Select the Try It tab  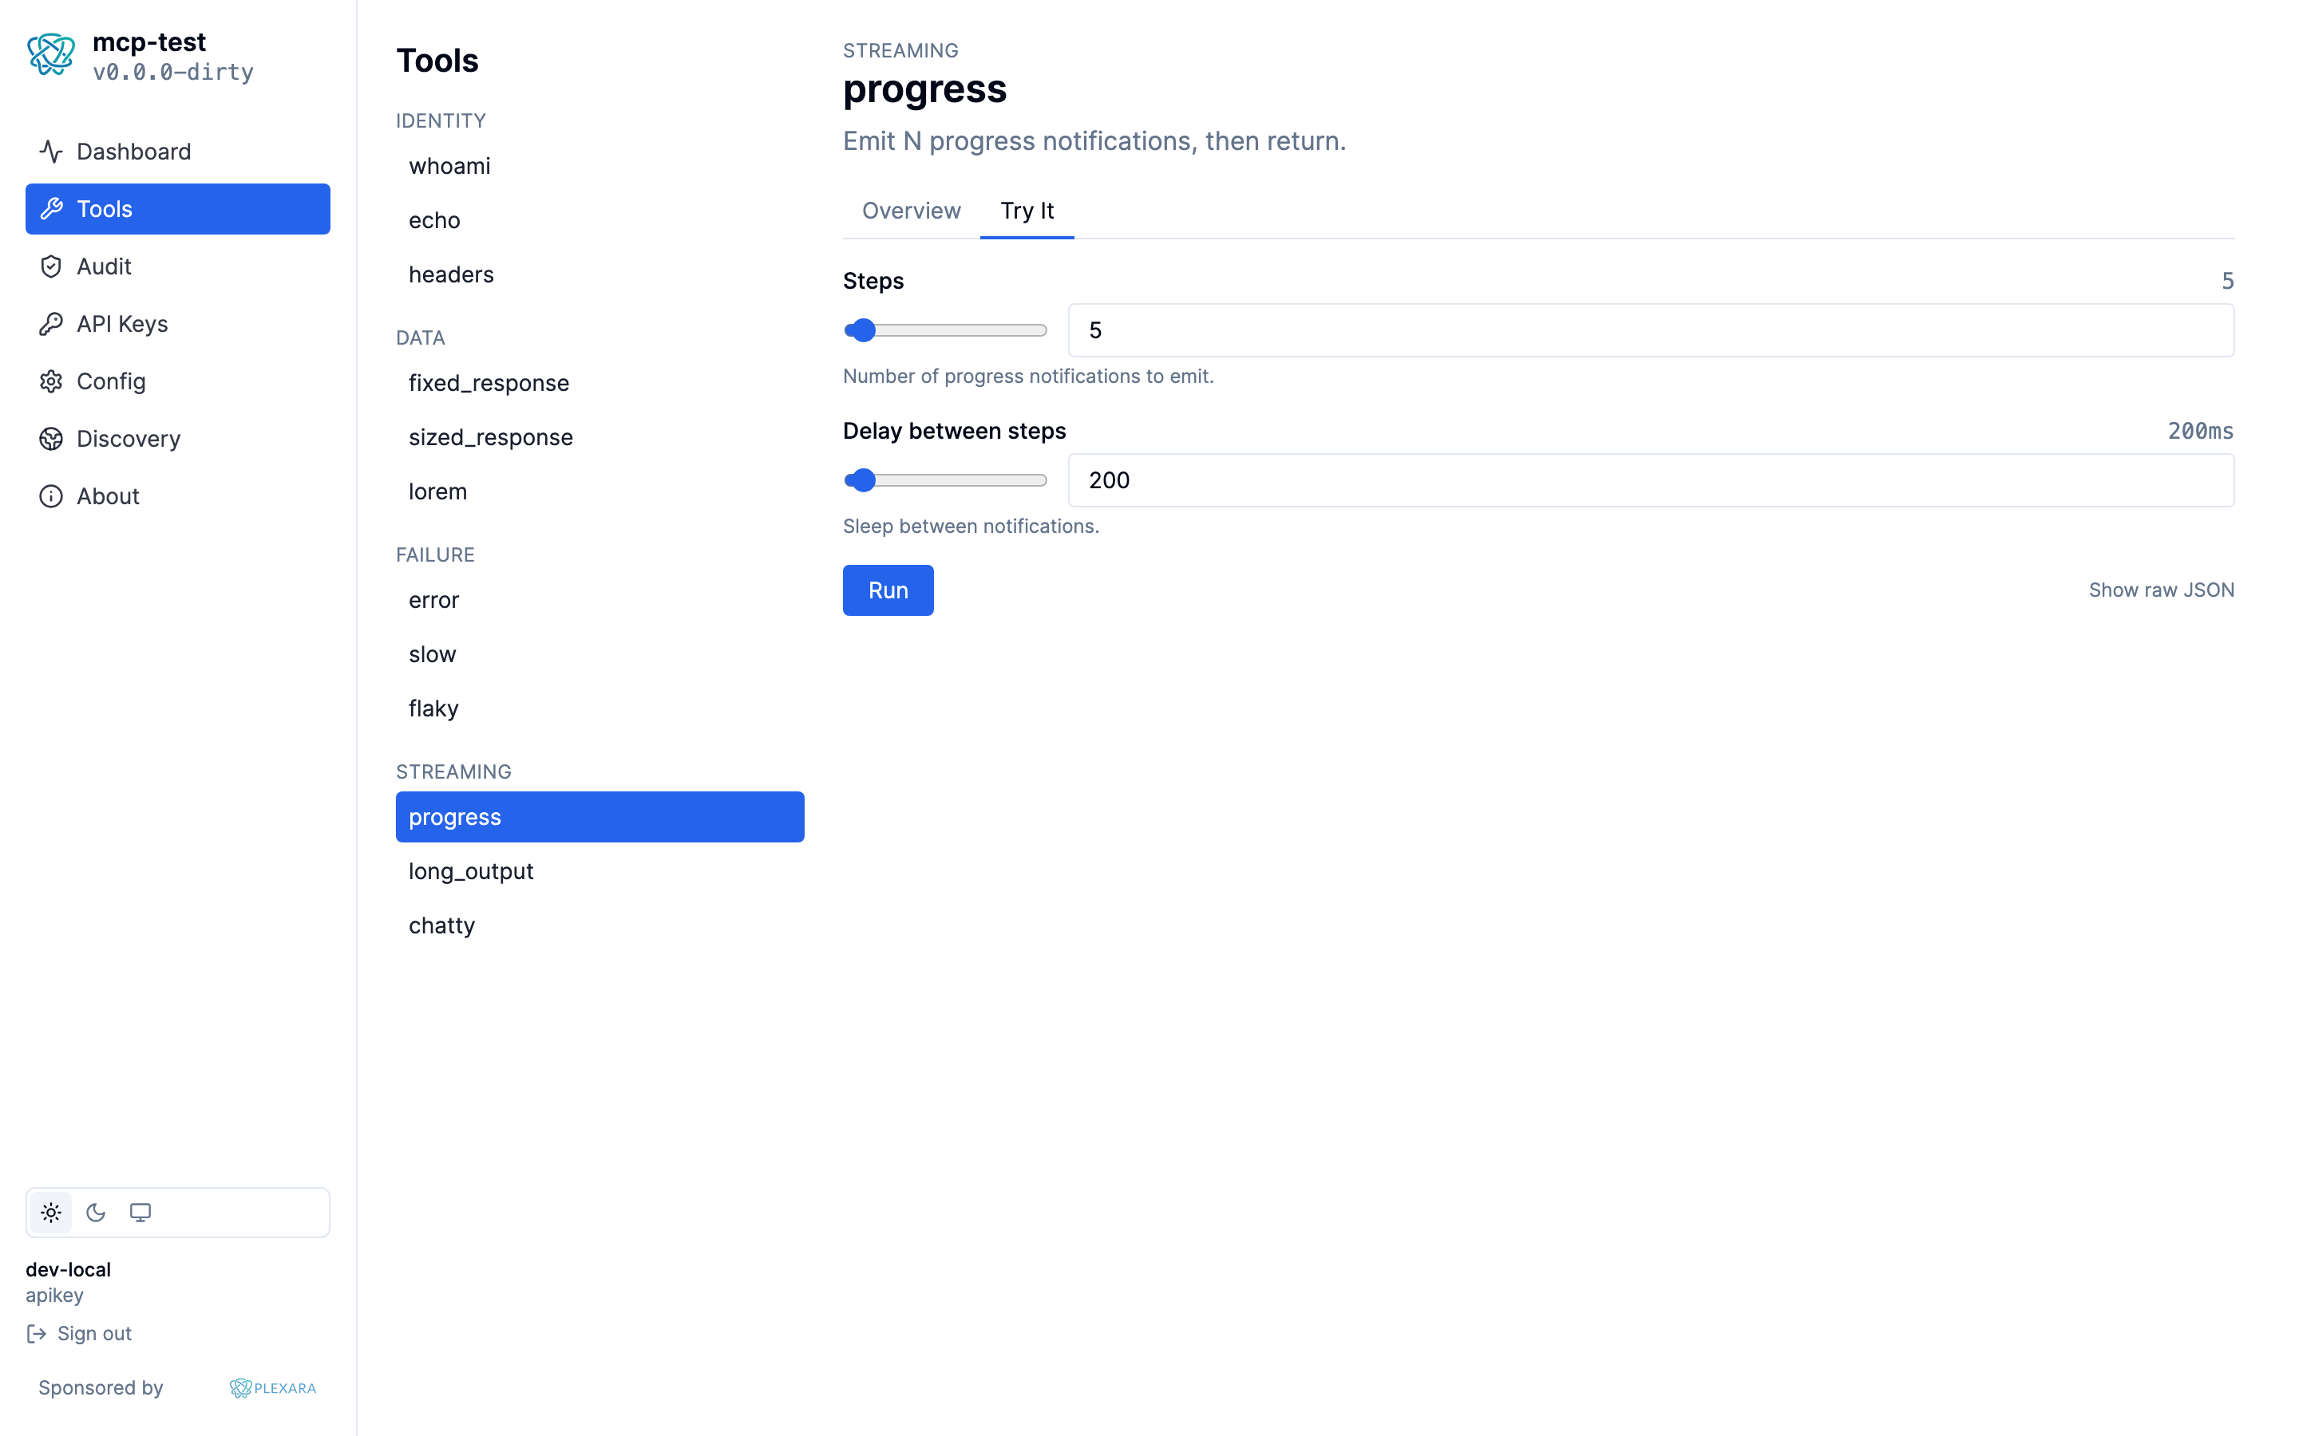1027,211
